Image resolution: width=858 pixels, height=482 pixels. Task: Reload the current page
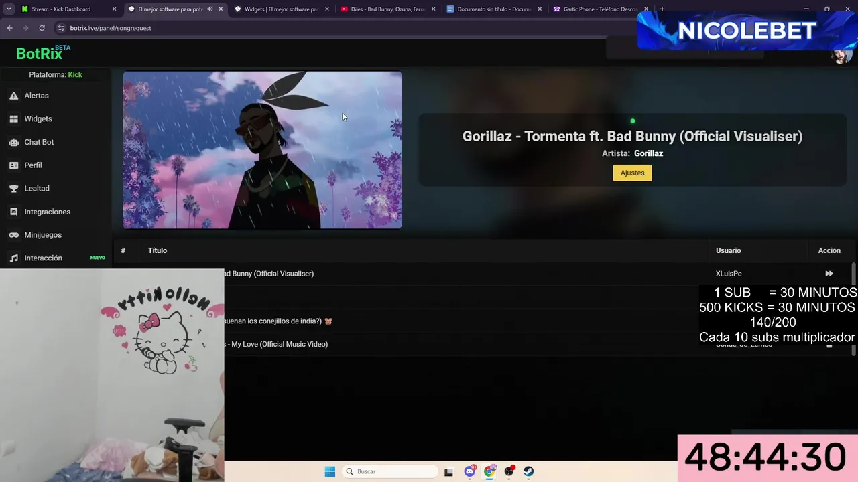[42, 28]
